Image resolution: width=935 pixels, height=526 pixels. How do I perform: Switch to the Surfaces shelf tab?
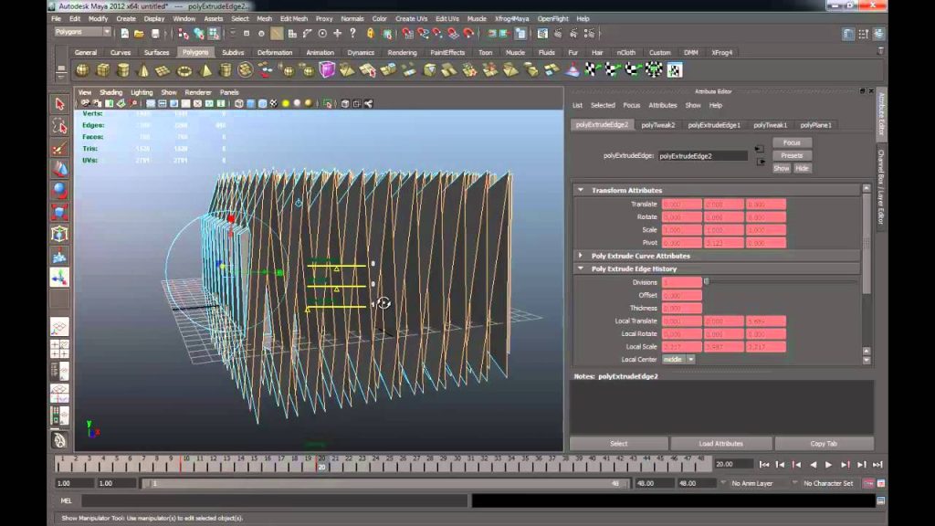coord(157,52)
